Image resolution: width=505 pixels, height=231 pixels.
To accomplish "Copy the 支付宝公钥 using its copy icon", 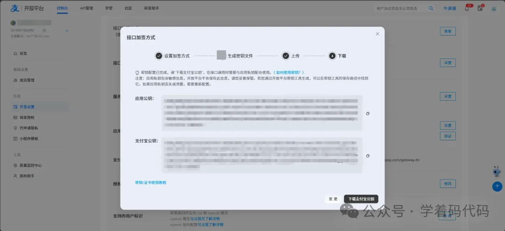I will click(x=368, y=156).
